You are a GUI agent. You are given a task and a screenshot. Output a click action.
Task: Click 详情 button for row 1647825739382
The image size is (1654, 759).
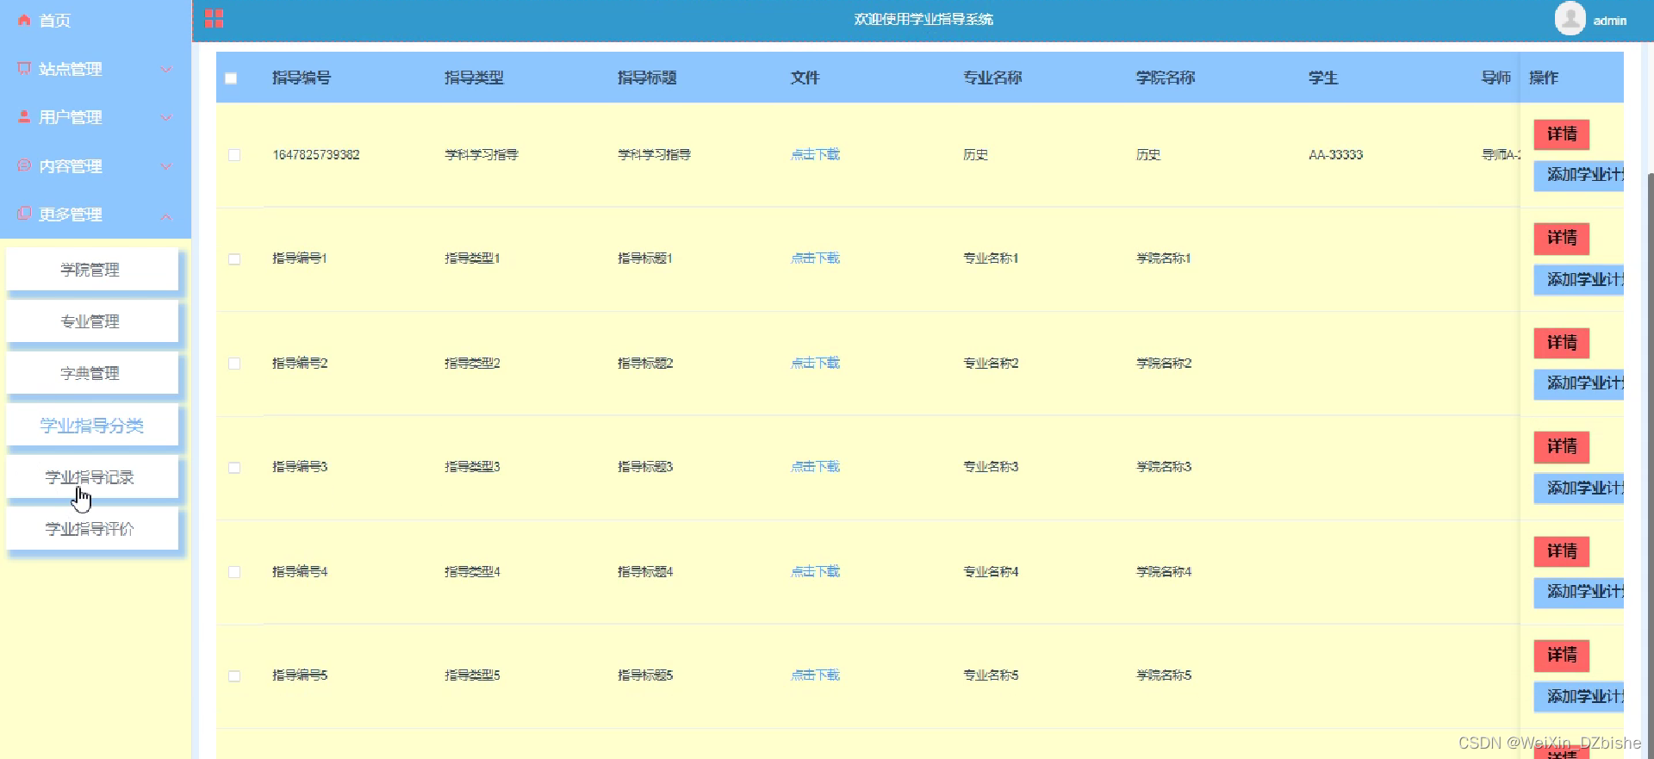1562,134
